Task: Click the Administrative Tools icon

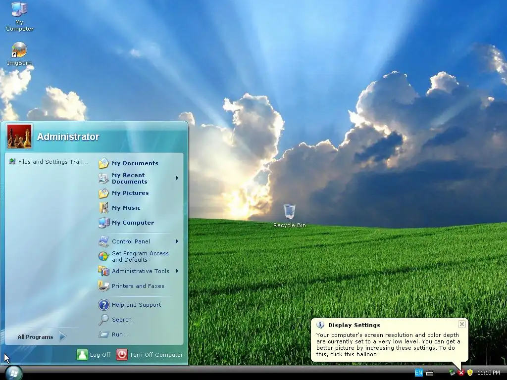Action: click(x=104, y=271)
